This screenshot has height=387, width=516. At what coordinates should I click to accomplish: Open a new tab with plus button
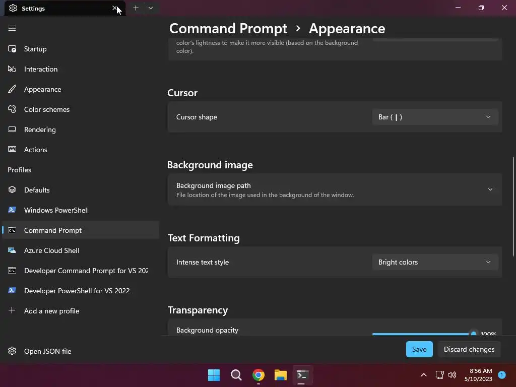(136, 8)
